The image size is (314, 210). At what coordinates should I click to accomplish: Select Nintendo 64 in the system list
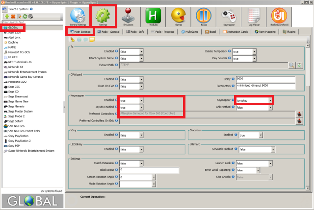[16, 67]
